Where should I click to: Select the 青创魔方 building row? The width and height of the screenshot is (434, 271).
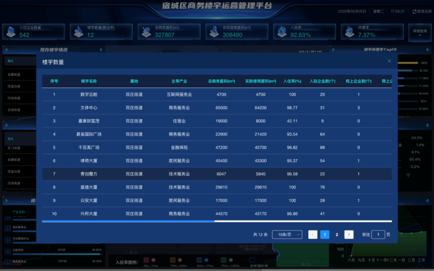[88, 174]
